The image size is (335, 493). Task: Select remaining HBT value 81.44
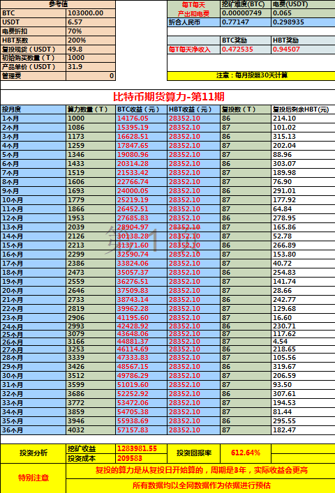pos(303,412)
